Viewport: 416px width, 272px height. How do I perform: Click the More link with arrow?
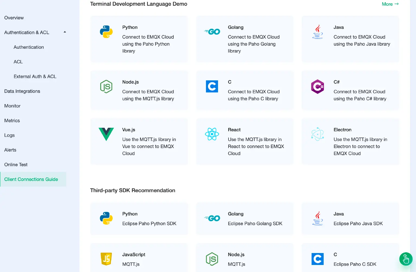[390, 4]
